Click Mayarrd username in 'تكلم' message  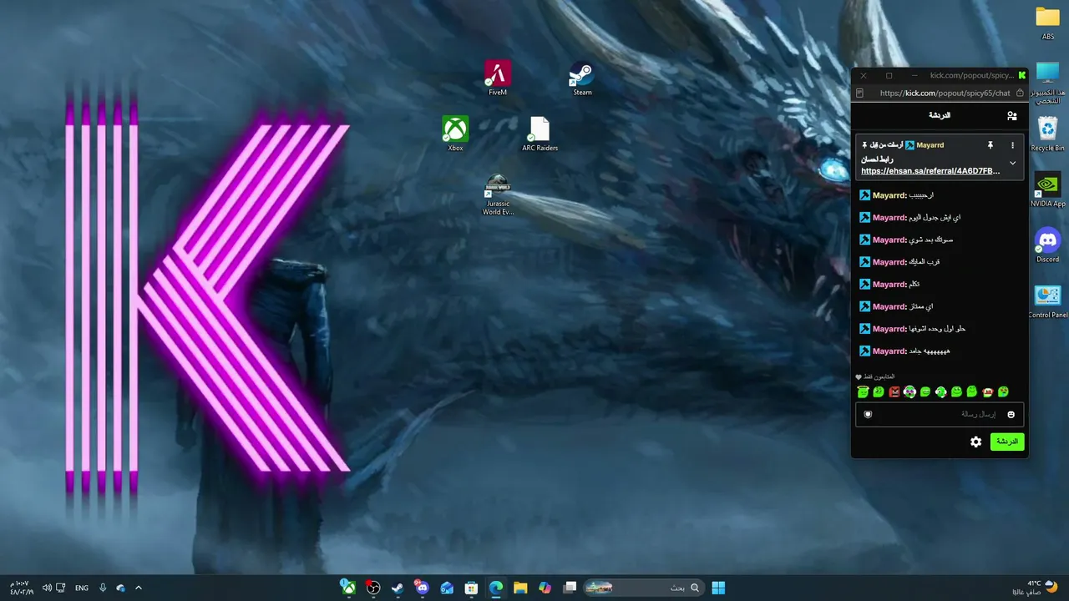[889, 285]
